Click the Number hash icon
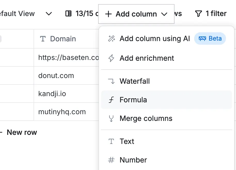 (x=111, y=160)
